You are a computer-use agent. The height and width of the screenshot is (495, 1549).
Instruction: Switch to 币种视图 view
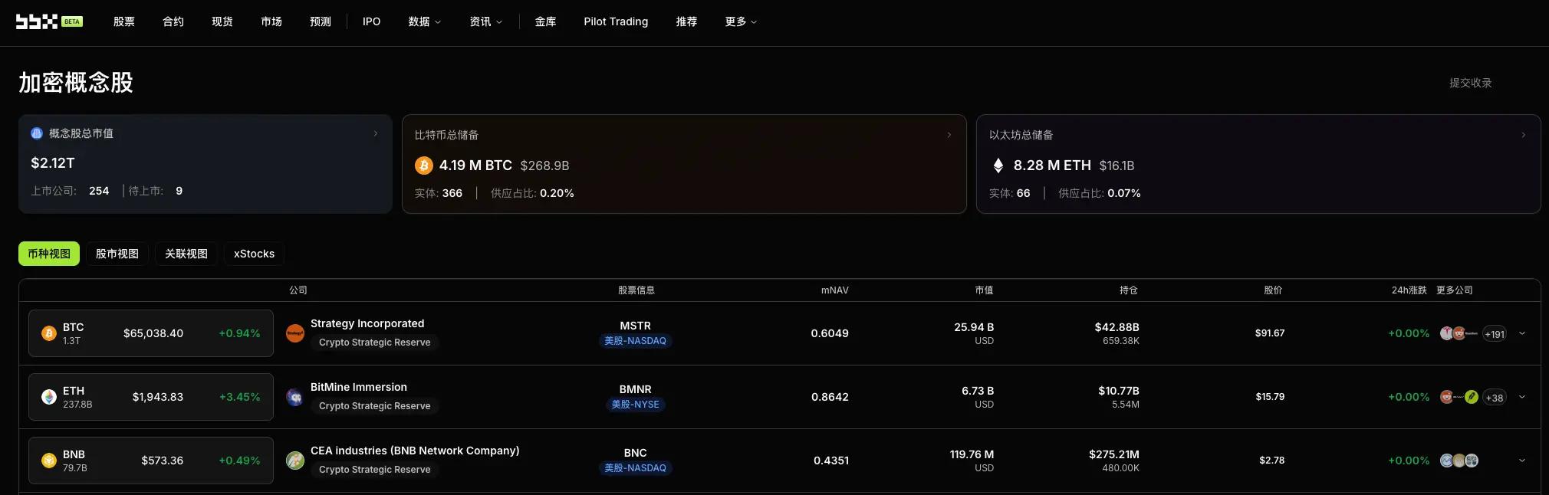(x=49, y=254)
